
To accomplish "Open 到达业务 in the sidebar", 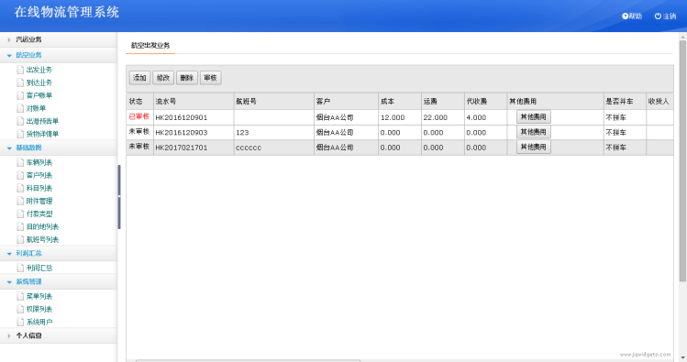I will (39, 82).
